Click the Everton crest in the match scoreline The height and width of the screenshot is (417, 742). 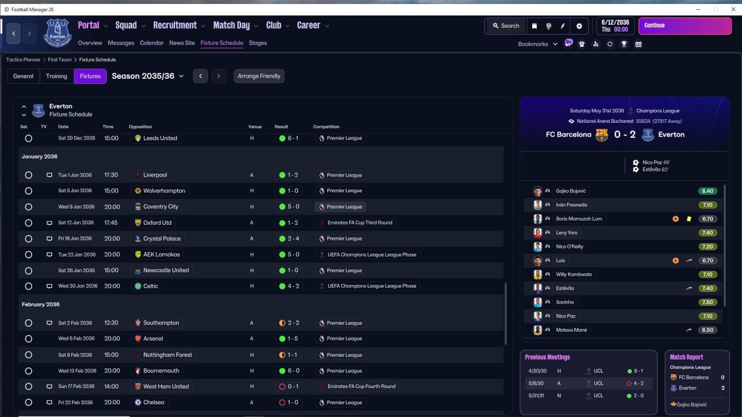648,134
